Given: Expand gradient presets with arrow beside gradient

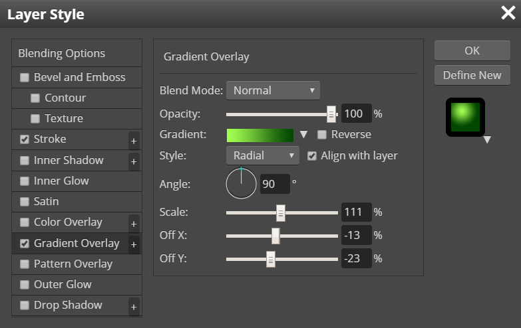Looking at the screenshot, I should 303,135.
